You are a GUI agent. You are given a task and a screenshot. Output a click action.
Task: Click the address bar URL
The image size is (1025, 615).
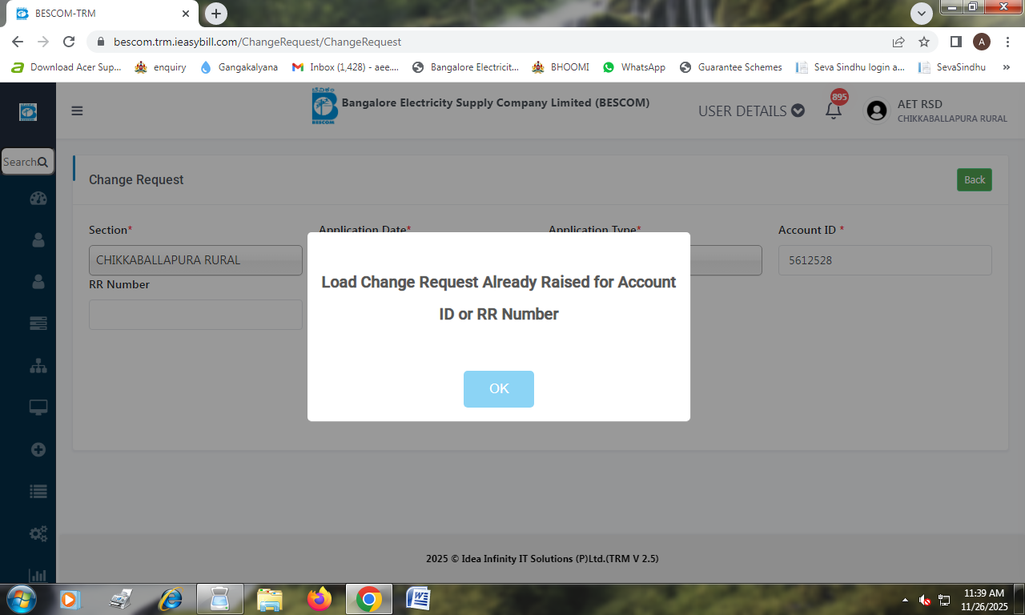point(257,42)
